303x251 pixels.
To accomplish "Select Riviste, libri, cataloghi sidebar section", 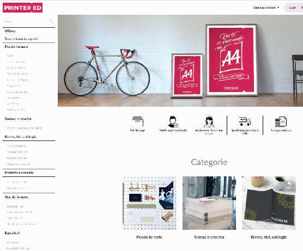I will click(x=21, y=137).
